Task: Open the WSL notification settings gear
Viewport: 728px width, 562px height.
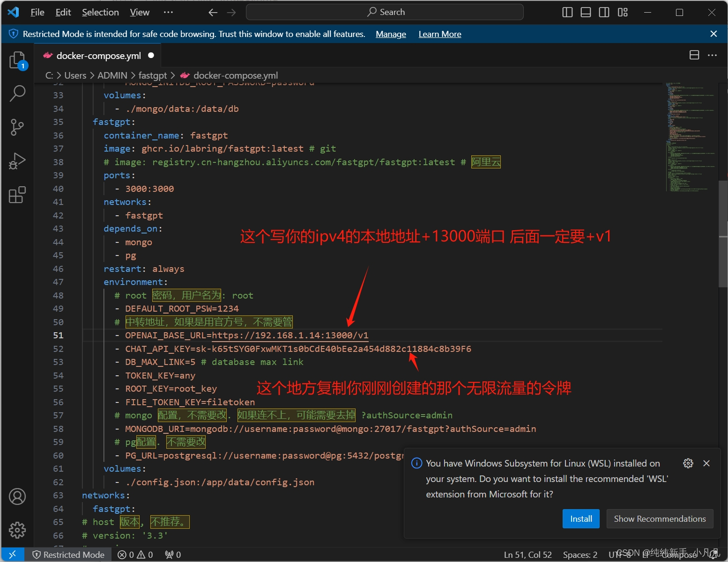Action: click(x=688, y=463)
